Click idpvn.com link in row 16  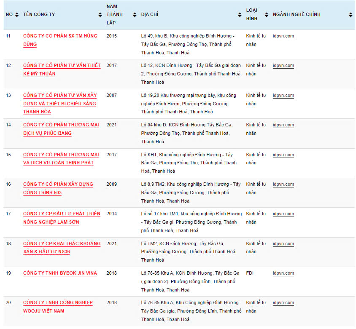[x=283, y=185]
